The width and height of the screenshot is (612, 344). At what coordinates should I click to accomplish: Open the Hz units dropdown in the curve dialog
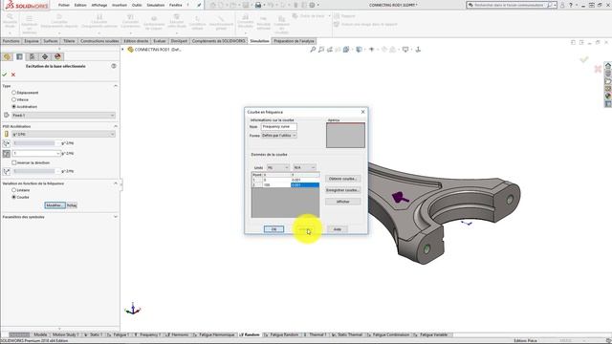pyautogui.click(x=278, y=168)
